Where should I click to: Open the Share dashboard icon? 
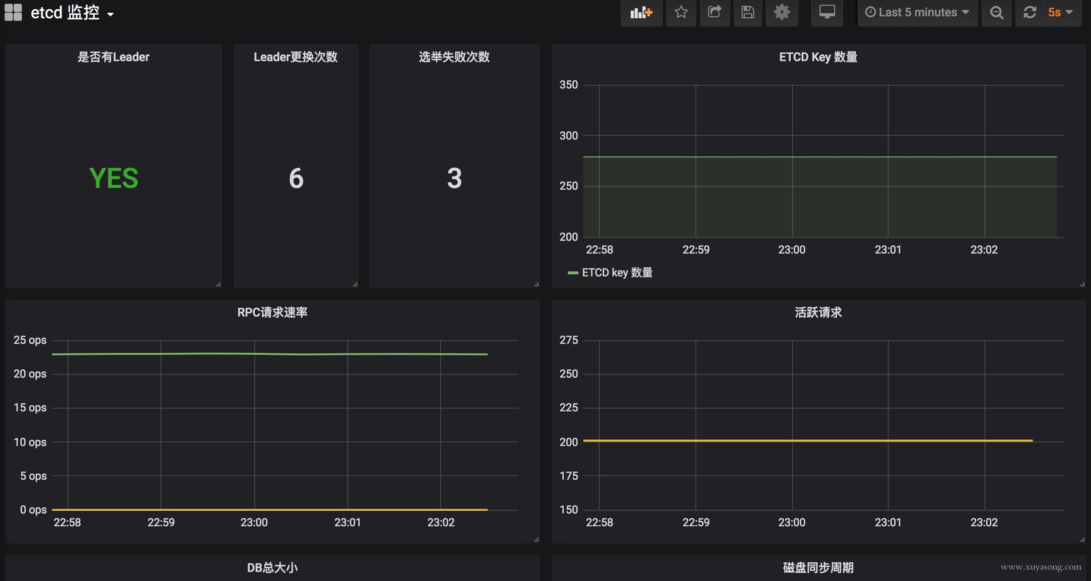tap(714, 12)
